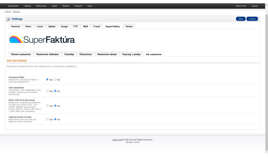Save the settings
The image size is (268, 157).
pos(241,19)
